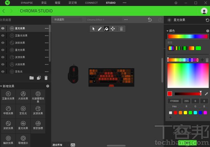
Task: Delete the selected effect layer
Action: click(x=46, y=78)
